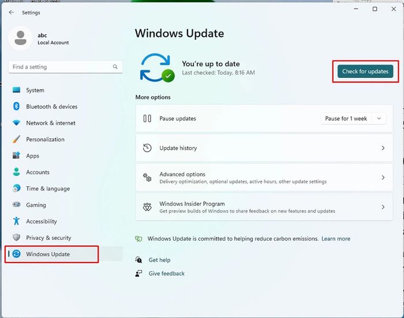Select Personalization in the sidebar
Image resolution: width=404 pixels, height=318 pixels.
[65, 140]
